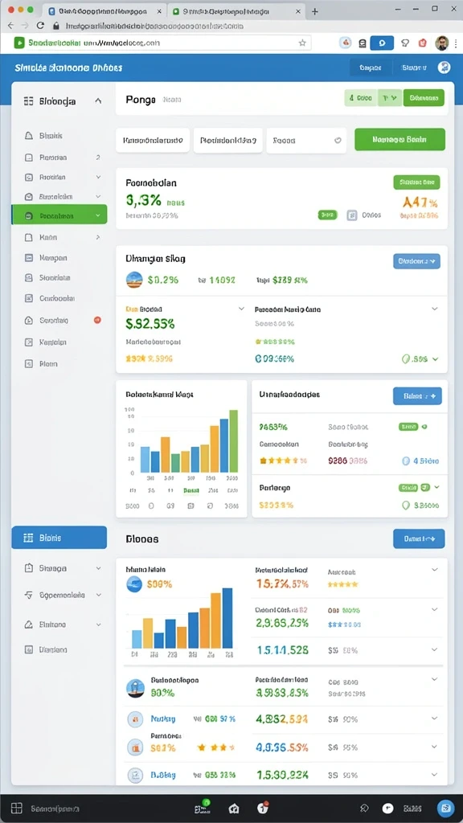Toggle the green pill beside the 9468% value
463x823 pixels.
click(408, 427)
